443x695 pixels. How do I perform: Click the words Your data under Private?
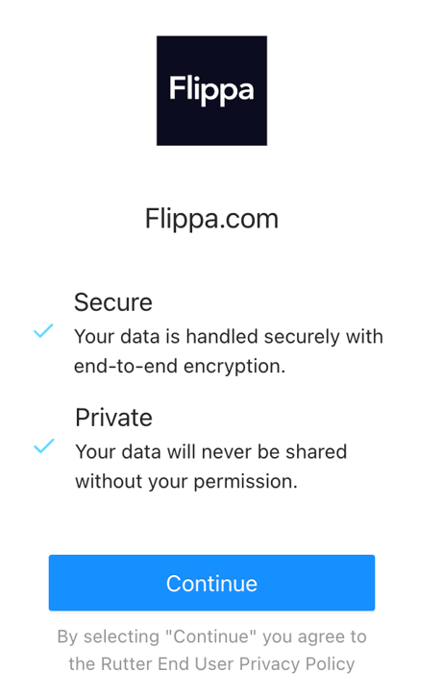point(118,452)
